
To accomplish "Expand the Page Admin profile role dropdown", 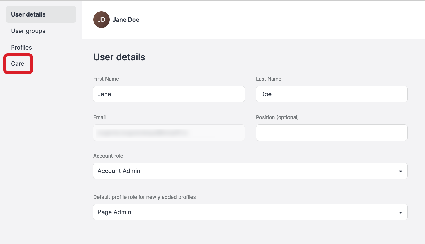I will (x=250, y=212).
